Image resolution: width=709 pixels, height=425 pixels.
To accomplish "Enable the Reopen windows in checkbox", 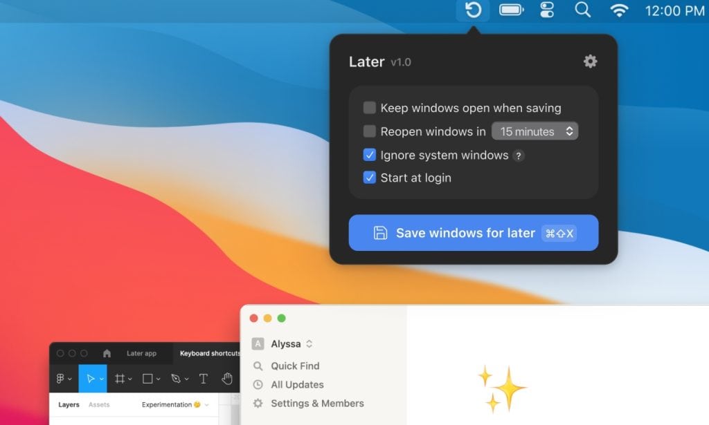I will pos(370,131).
